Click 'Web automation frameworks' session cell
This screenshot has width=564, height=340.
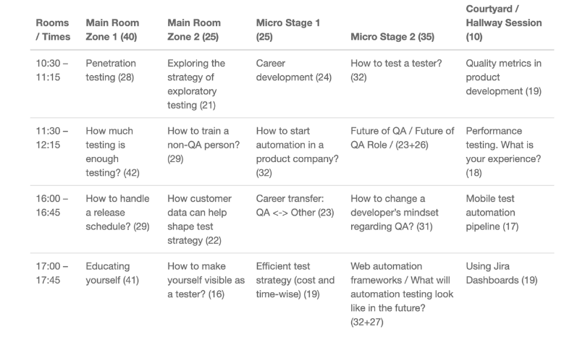pos(402,294)
